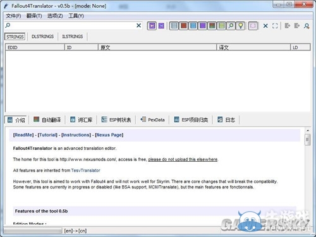
Task: Open the 翻译(T) menu
Action: (34, 16)
